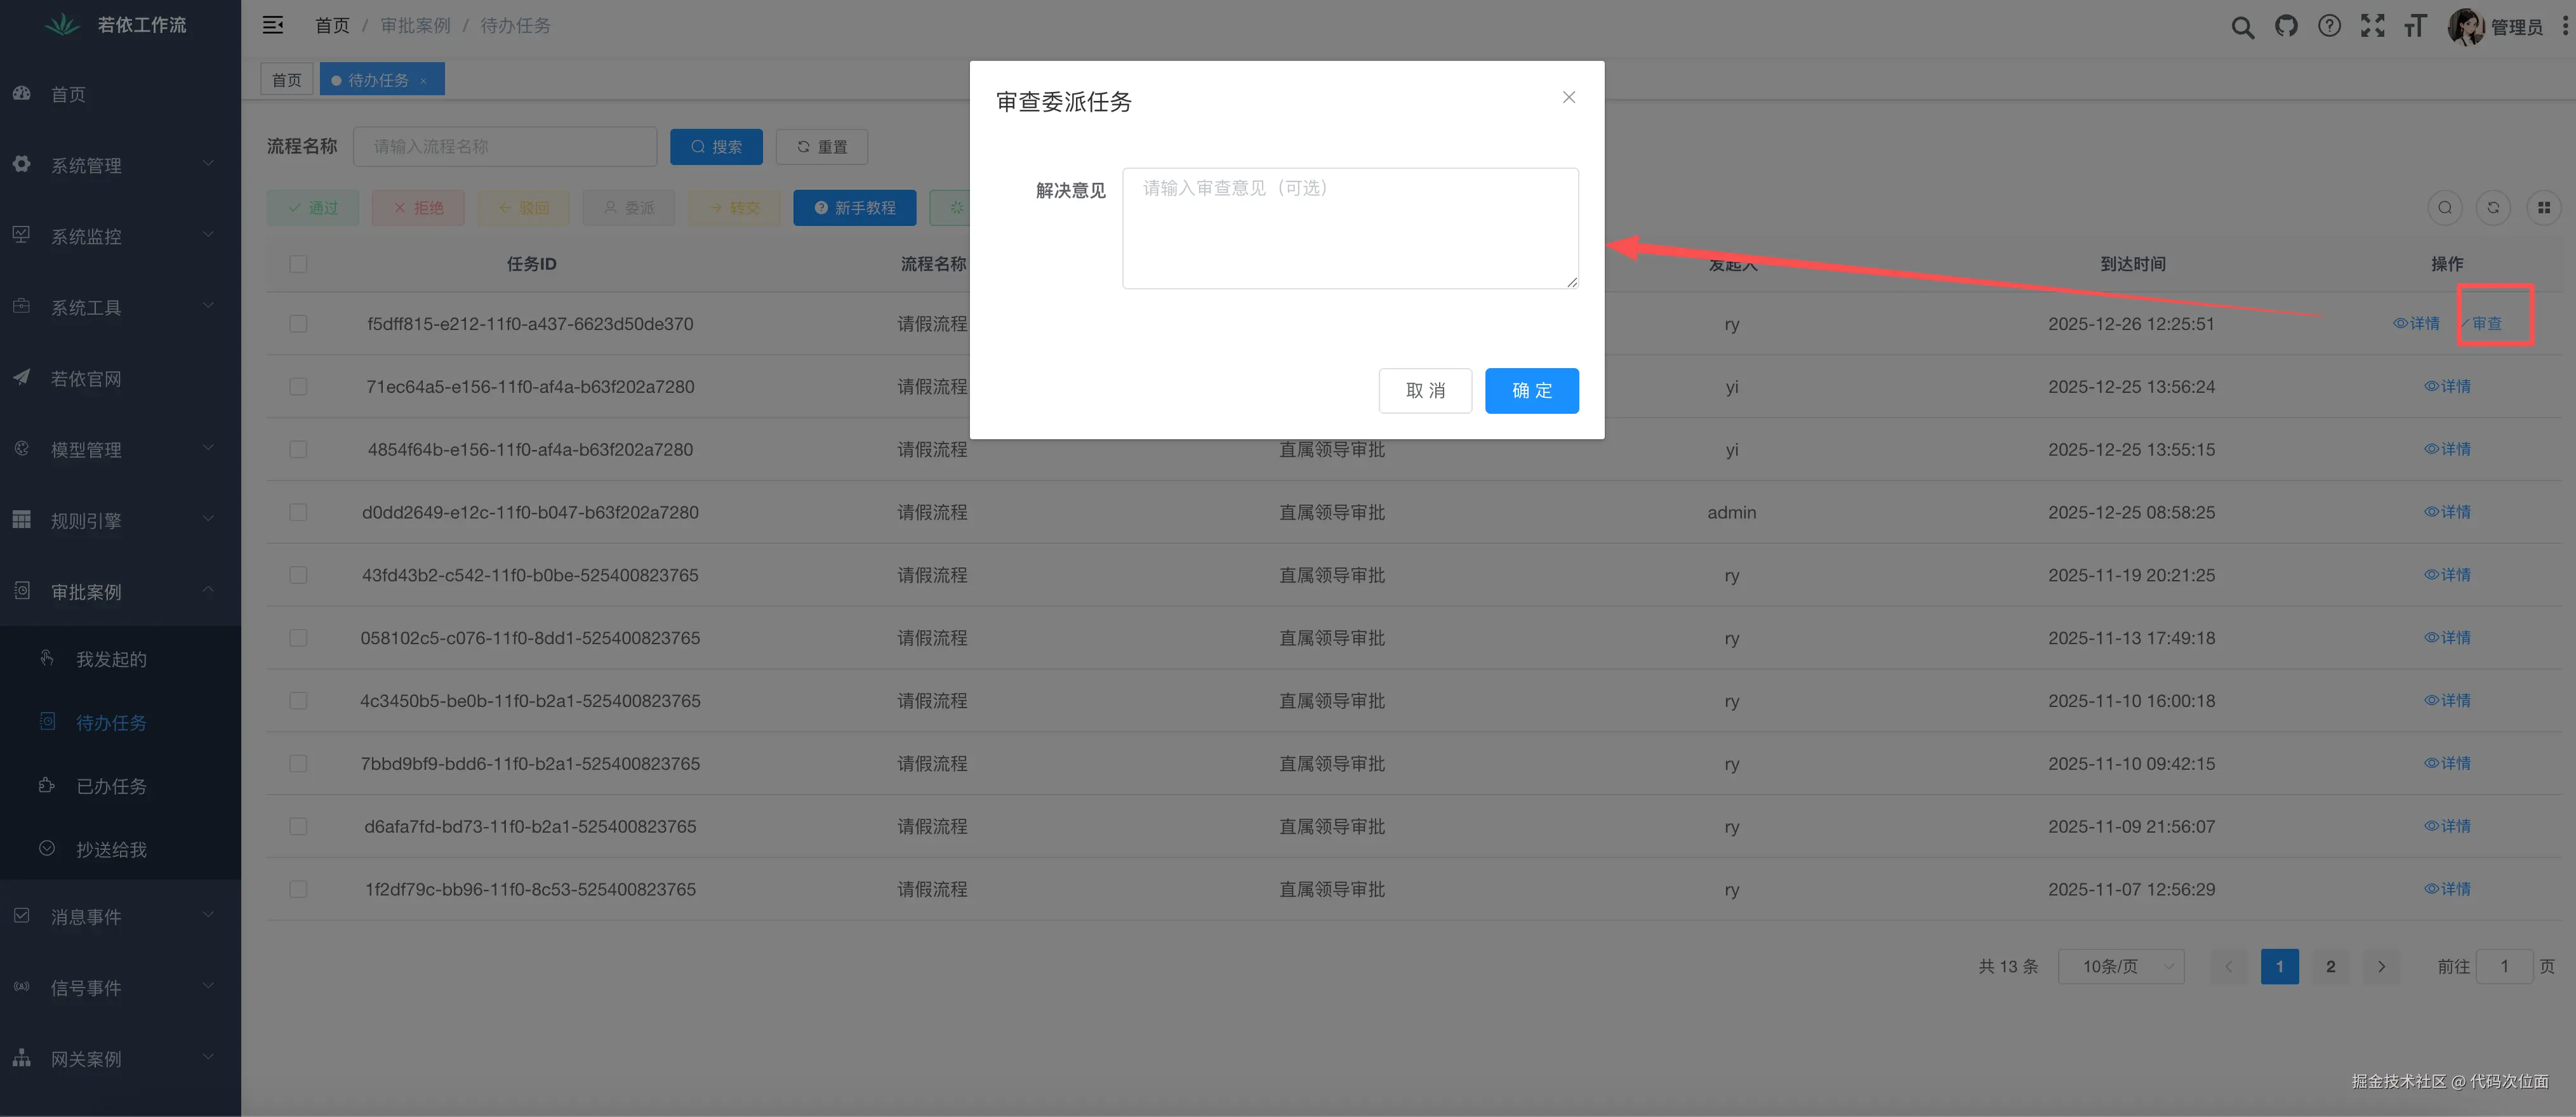2576x1117 pixels.
Task: Open 已办任务 in the sidebar
Action: (111, 786)
